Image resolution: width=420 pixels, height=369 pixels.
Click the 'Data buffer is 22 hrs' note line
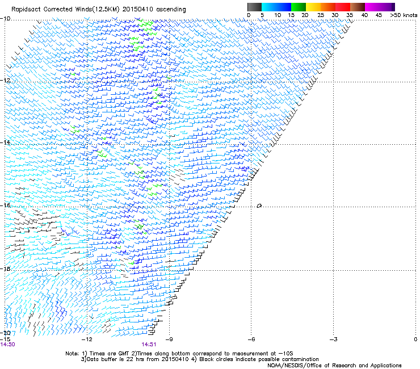[x=200, y=359]
